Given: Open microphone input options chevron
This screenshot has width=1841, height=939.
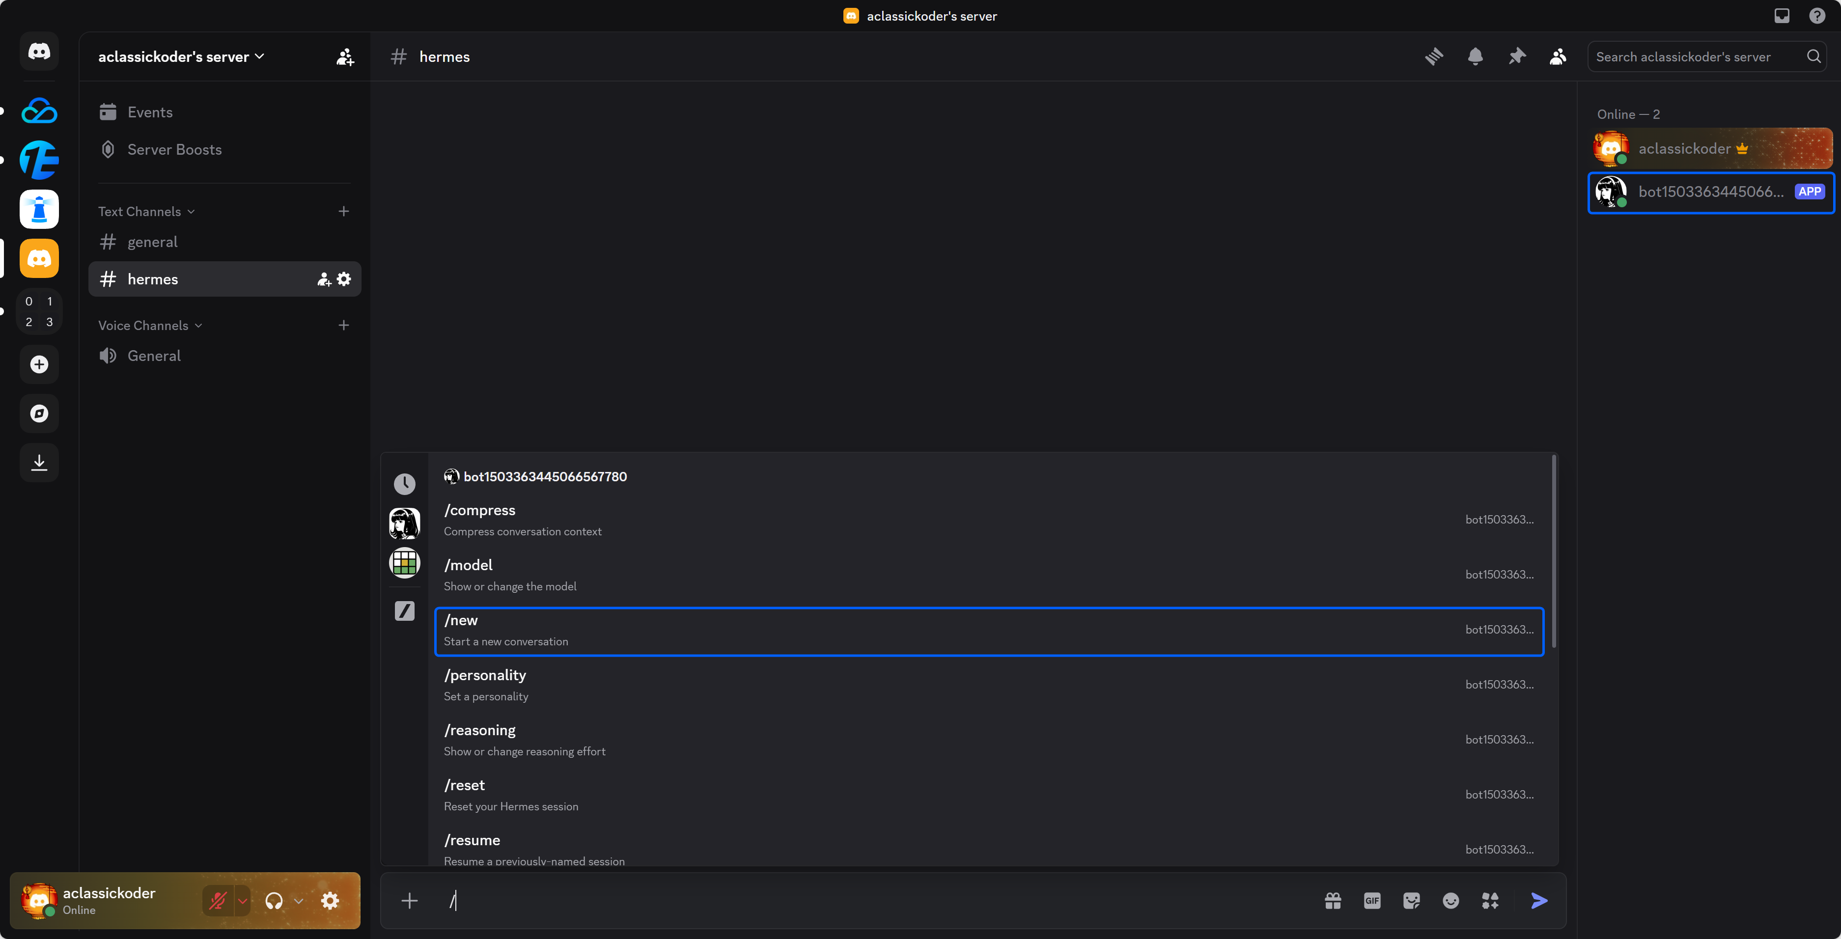Looking at the screenshot, I should click(243, 900).
